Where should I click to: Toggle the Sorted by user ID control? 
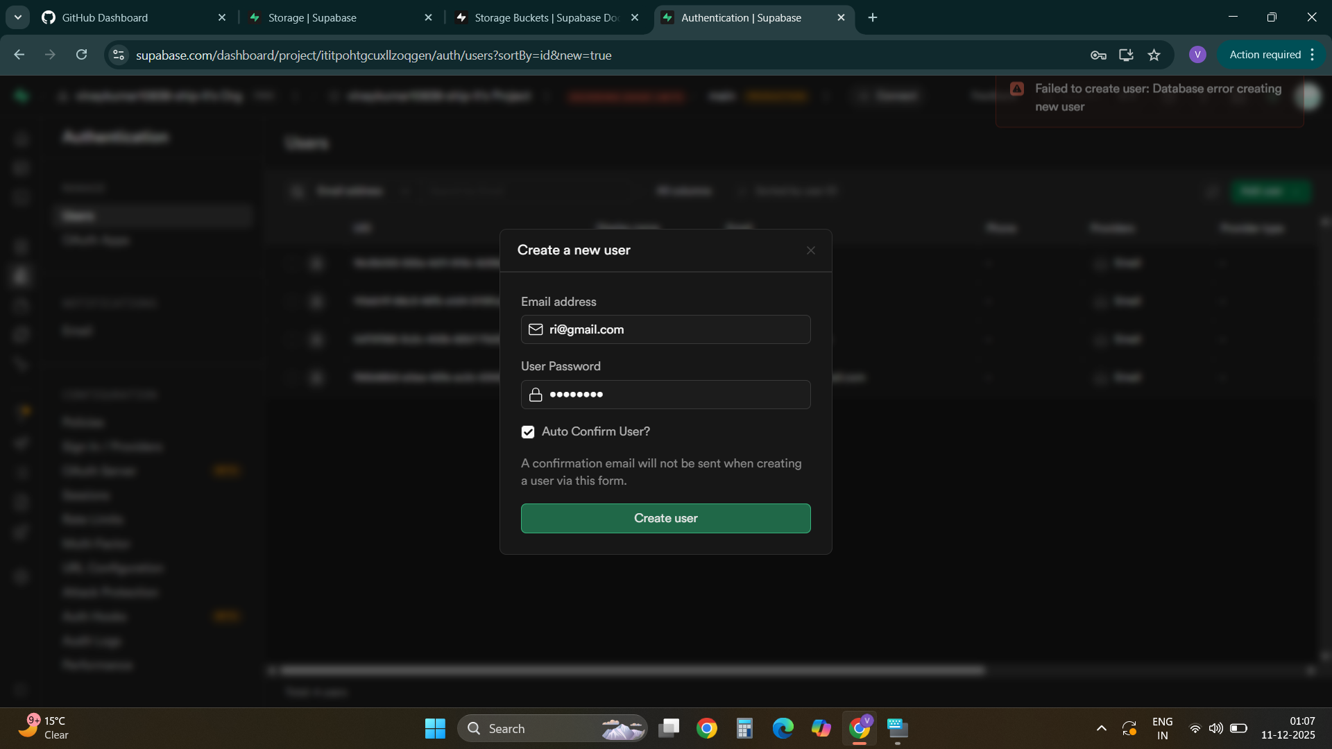787,191
